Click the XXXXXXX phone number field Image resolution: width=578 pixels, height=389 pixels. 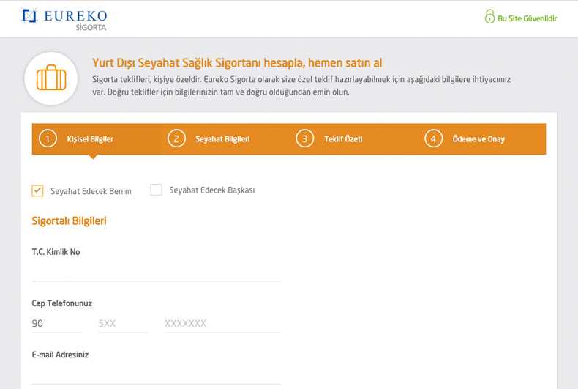point(222,324)
